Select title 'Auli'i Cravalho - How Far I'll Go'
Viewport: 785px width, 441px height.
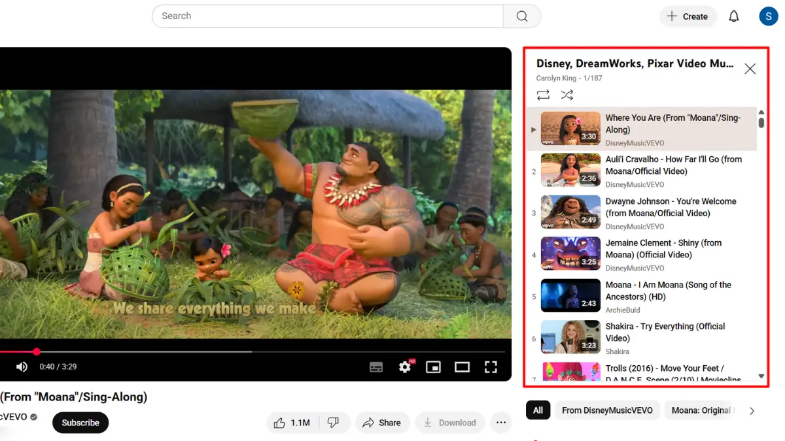pos(674,165)
